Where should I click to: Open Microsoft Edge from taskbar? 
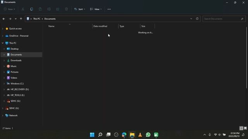[124, 135]
